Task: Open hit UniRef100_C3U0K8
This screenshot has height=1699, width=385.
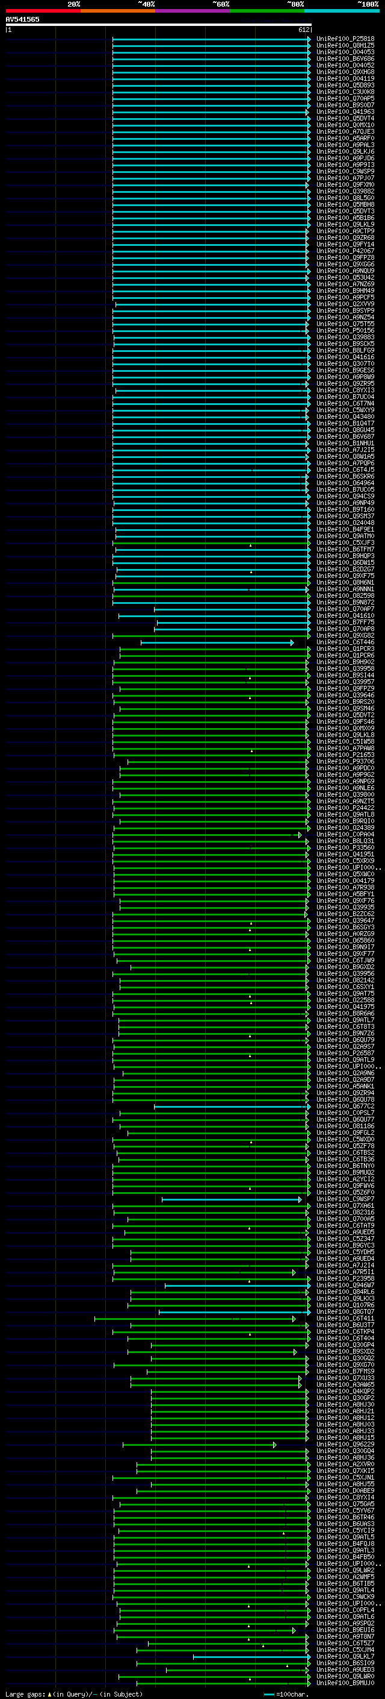Action: coord(345,92)
